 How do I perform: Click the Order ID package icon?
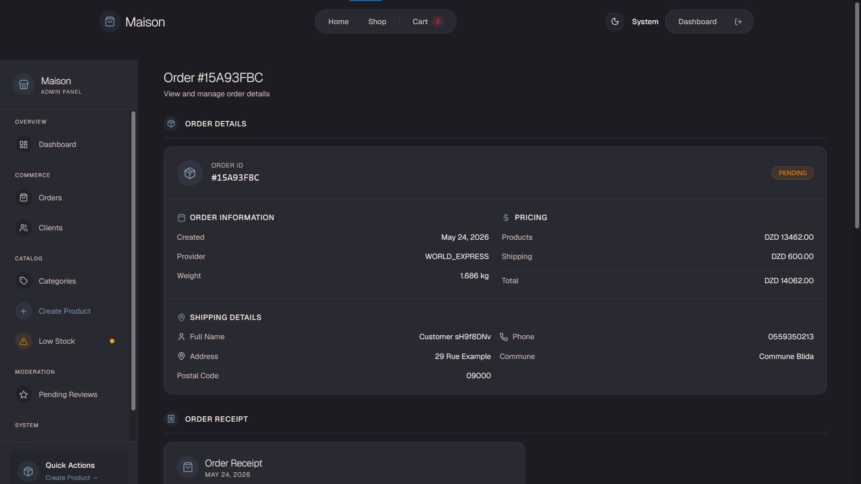(x=190, y=173)
